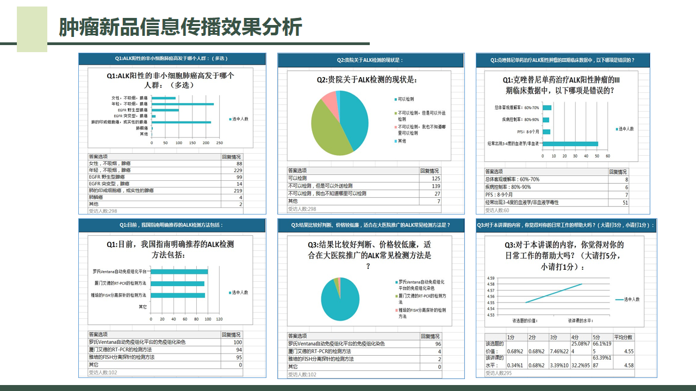The width and height of the screenshot is (696, 391).
Task: Click 答案选项 header in bottom-left table
Action: [x=98, y=335]
